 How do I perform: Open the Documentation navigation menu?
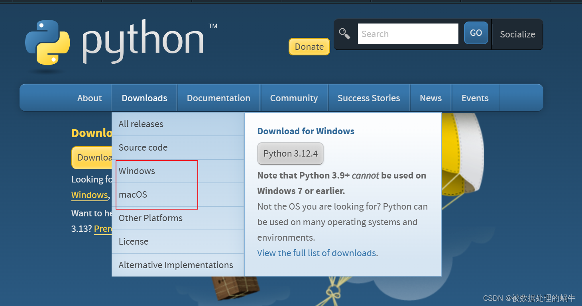point(218,98)
